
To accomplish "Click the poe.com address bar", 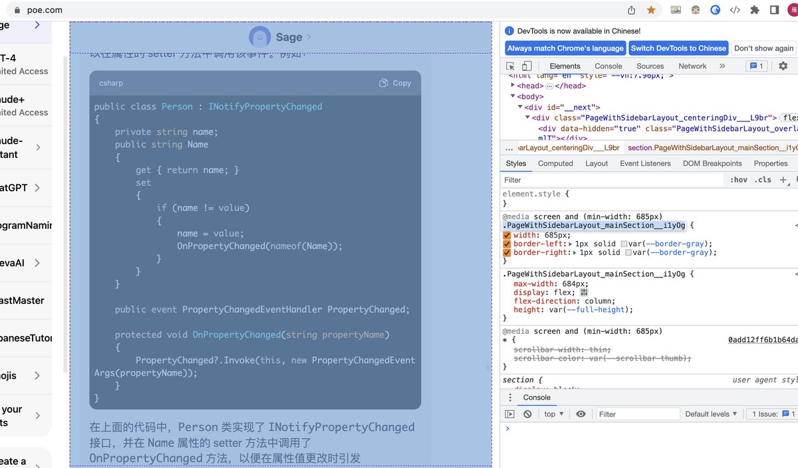I will pos(319,10).
